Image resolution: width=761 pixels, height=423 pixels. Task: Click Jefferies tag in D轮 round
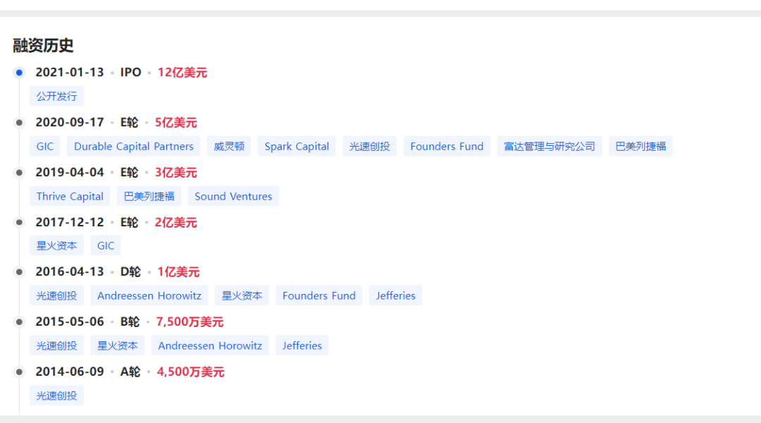[x=395, y=296]
